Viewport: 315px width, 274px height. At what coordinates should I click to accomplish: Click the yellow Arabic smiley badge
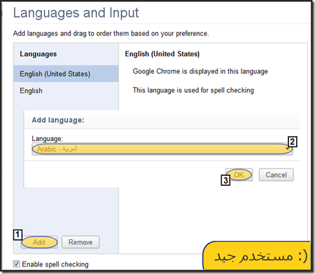click(257, 256)
